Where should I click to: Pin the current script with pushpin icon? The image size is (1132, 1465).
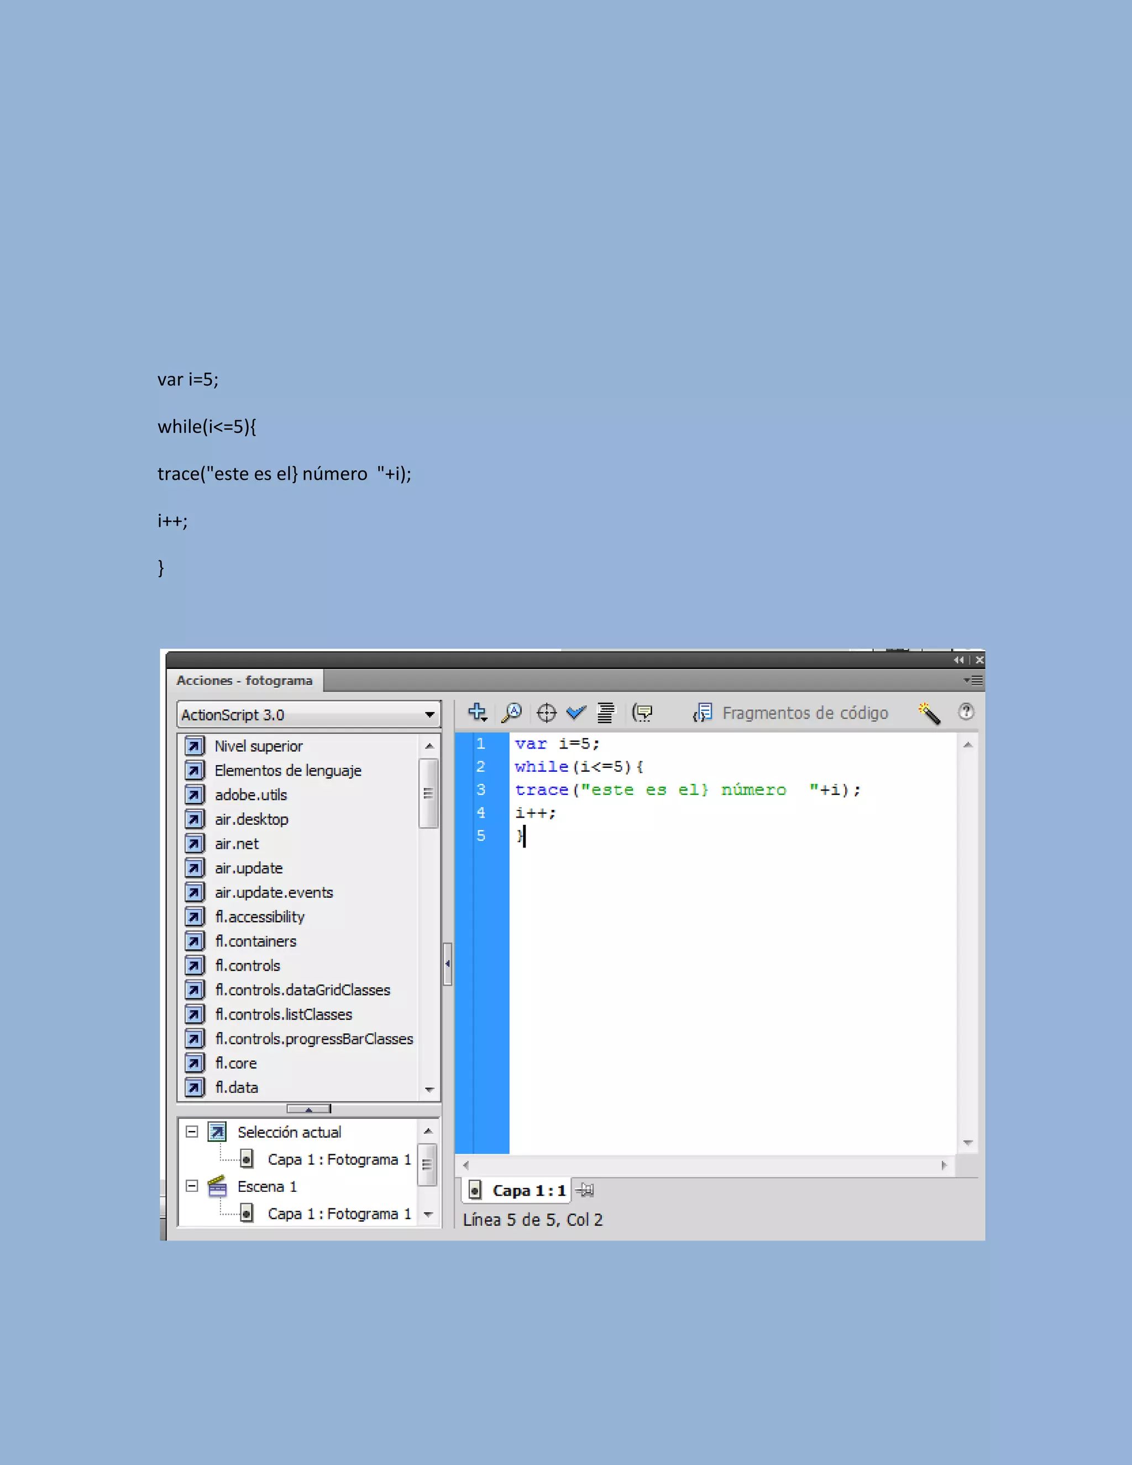[x=585, y=1190]
